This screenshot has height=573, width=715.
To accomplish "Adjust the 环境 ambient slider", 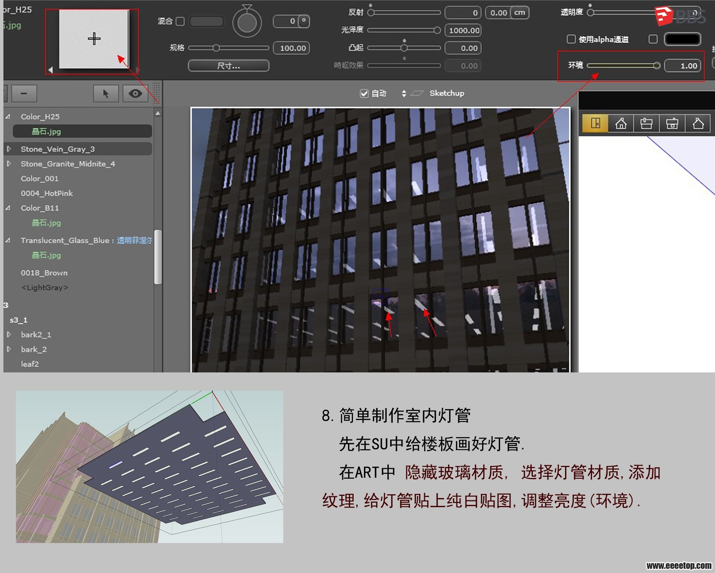I will [623, 66].
